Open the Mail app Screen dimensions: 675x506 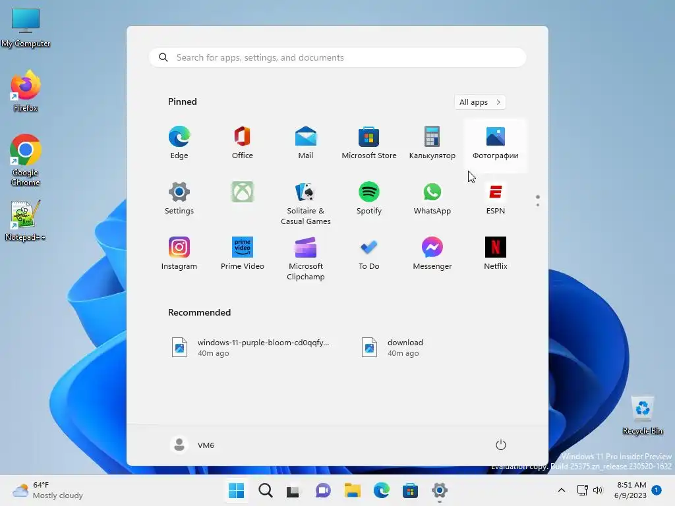point(306,143)
